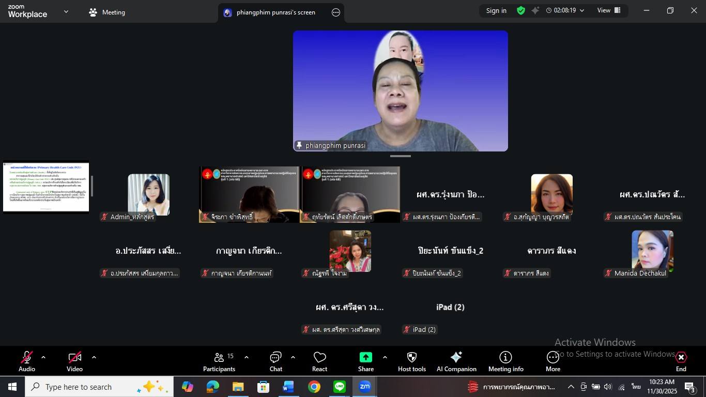Viewport: 706px width, 397px height.
Task: Click the green Share screen icon
Action: tap(365, 358)
